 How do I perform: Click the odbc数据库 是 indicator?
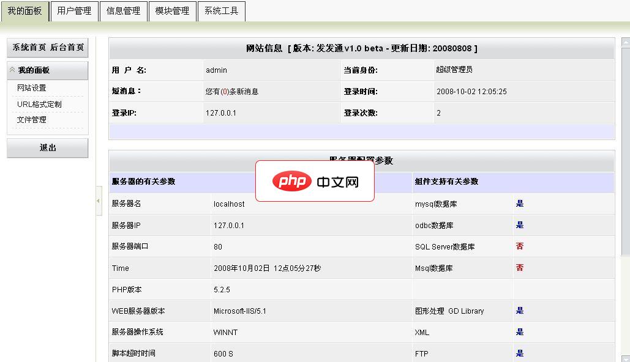pyautogui.click(x=519, y=224)
